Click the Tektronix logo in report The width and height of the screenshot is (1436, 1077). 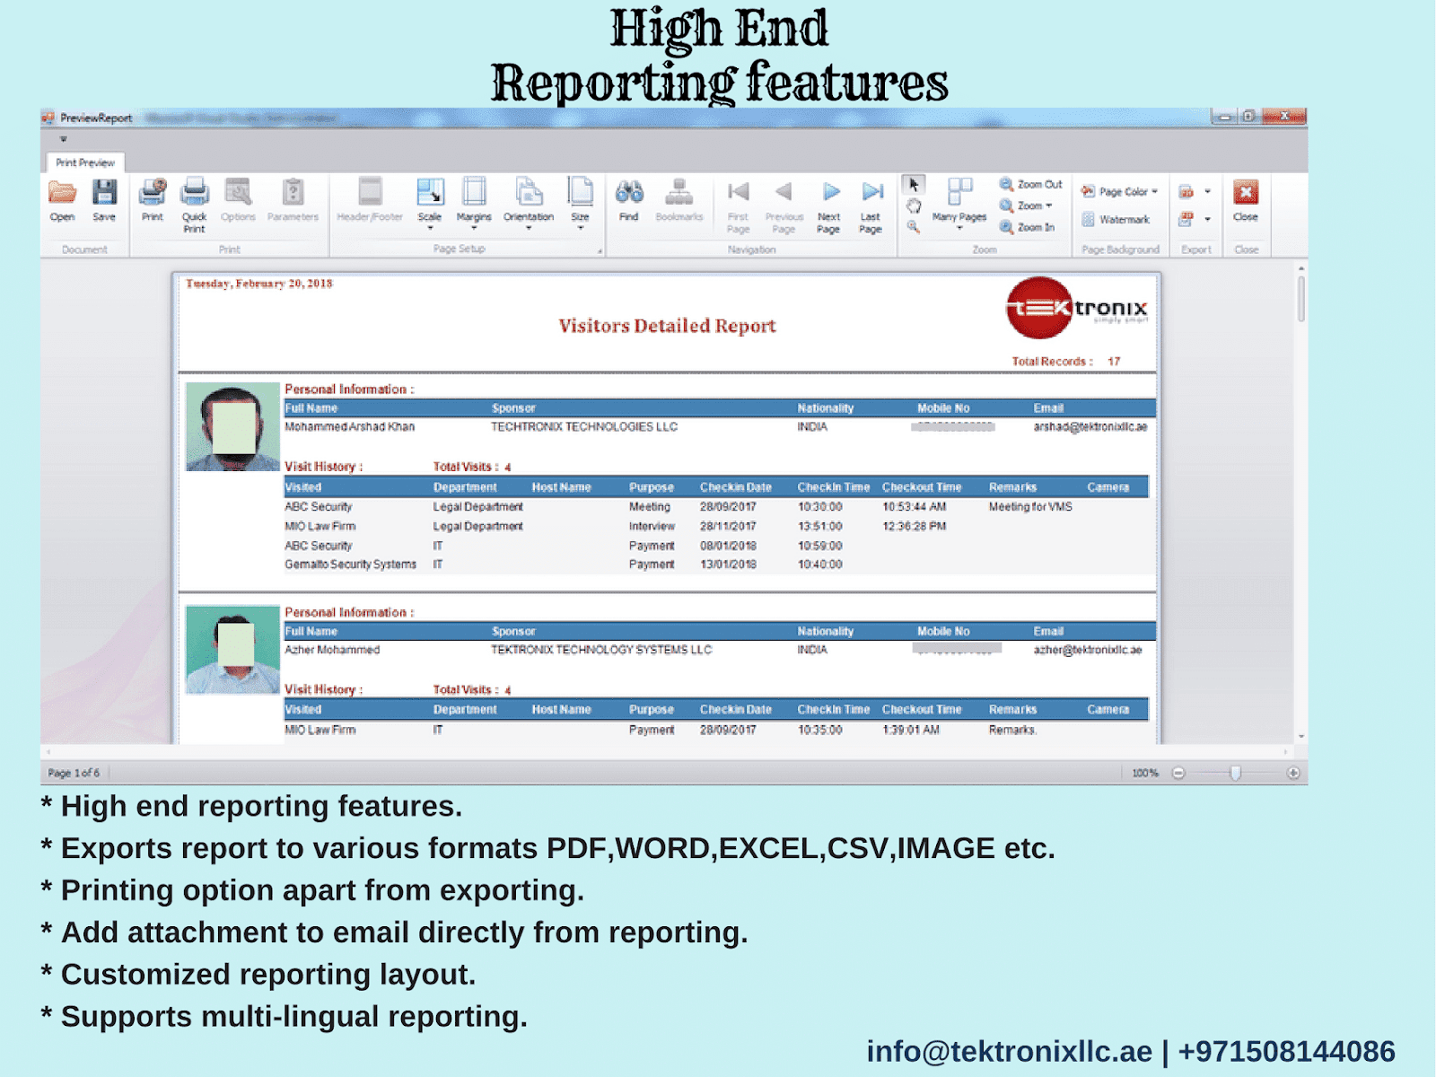pos(1076,308)
